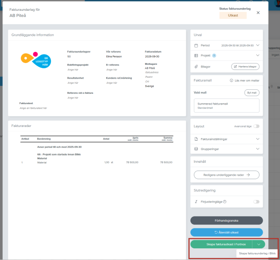Enable the Avancerat läge toggle

tap(257, 127)
